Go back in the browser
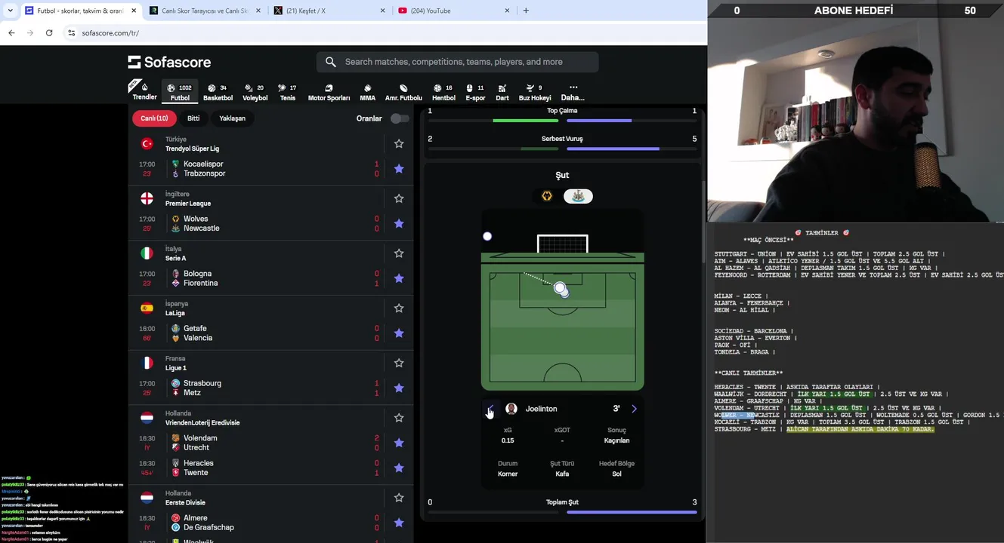Screen dimensions: 1004x543 pos(11,33)
